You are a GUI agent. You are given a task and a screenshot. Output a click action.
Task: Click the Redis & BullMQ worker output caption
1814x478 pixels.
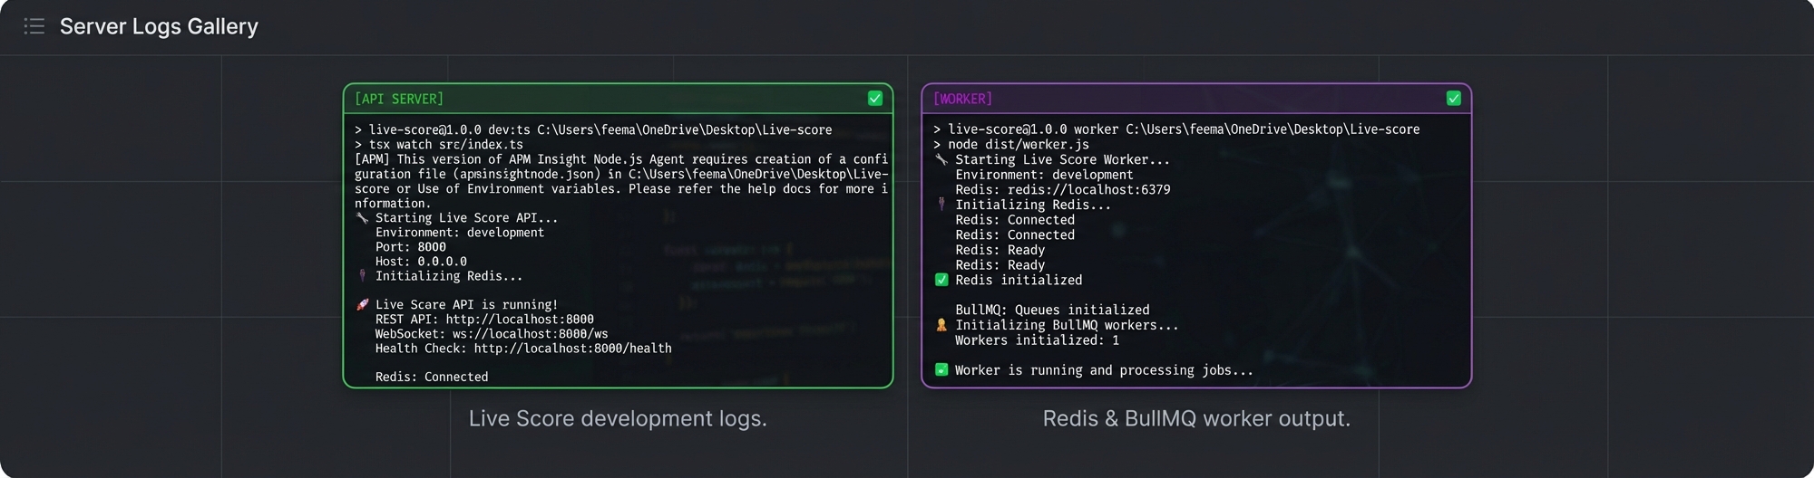click(x=1196, y=418)
